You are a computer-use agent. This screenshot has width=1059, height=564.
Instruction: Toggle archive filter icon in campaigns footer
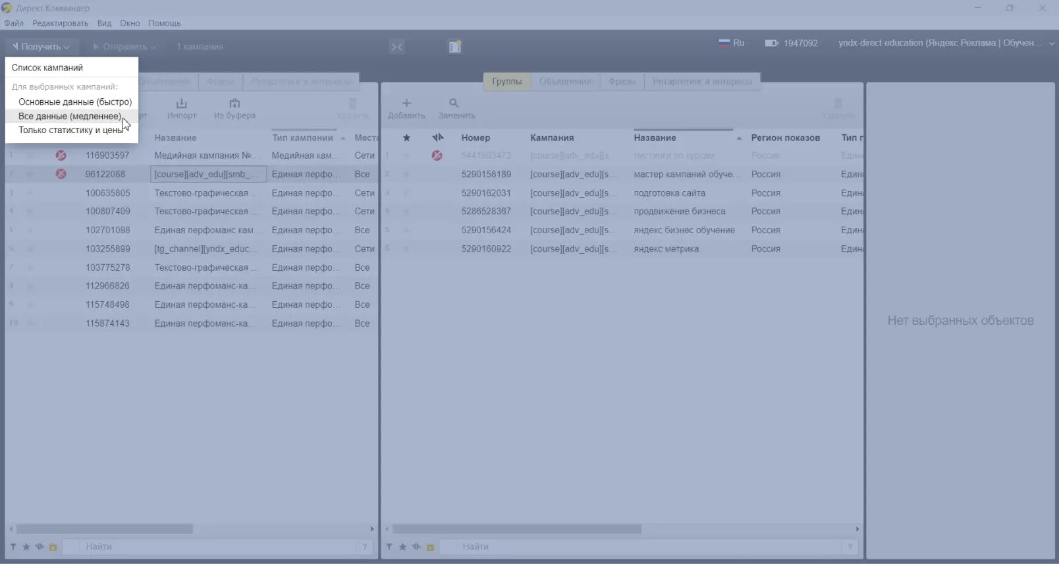click(53, 547)
